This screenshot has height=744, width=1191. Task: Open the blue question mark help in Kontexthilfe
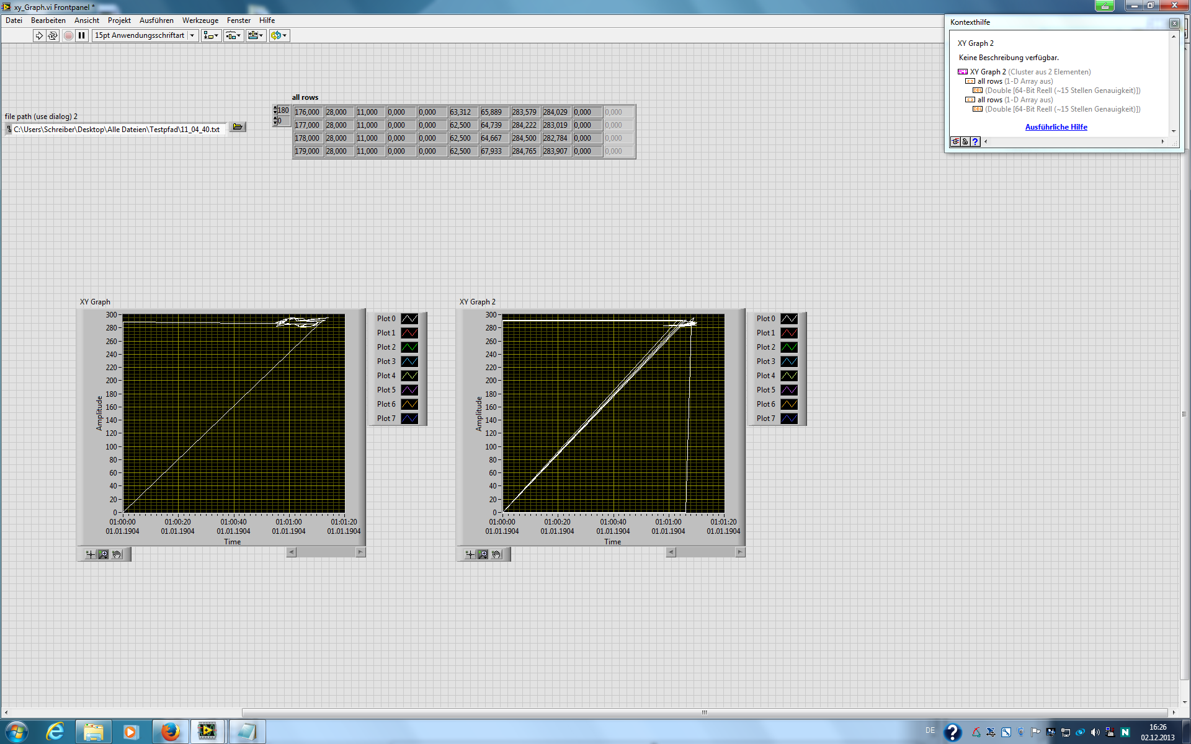tap(975, 141)
